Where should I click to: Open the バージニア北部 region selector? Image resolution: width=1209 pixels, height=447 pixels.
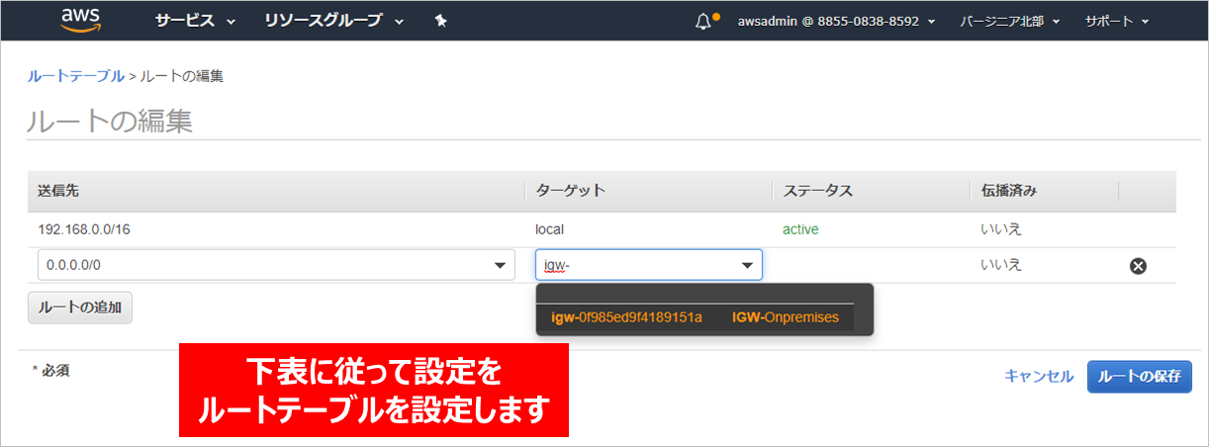pos(1009,21)
